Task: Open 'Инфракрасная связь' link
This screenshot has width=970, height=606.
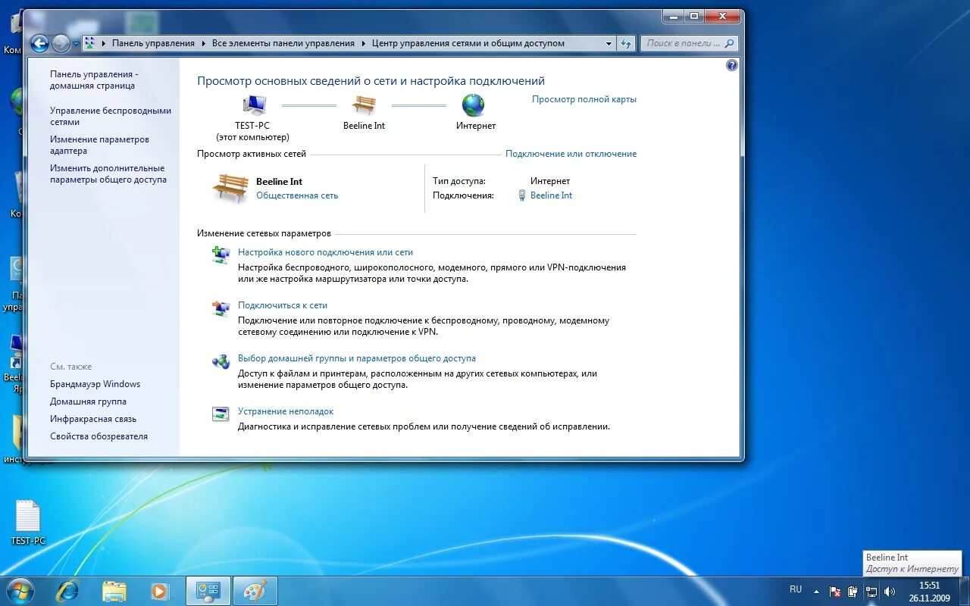Action: click(x=93, y=419)
